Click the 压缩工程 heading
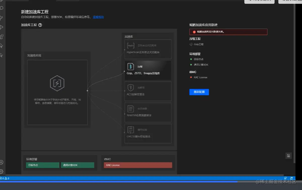 (195, 39)
